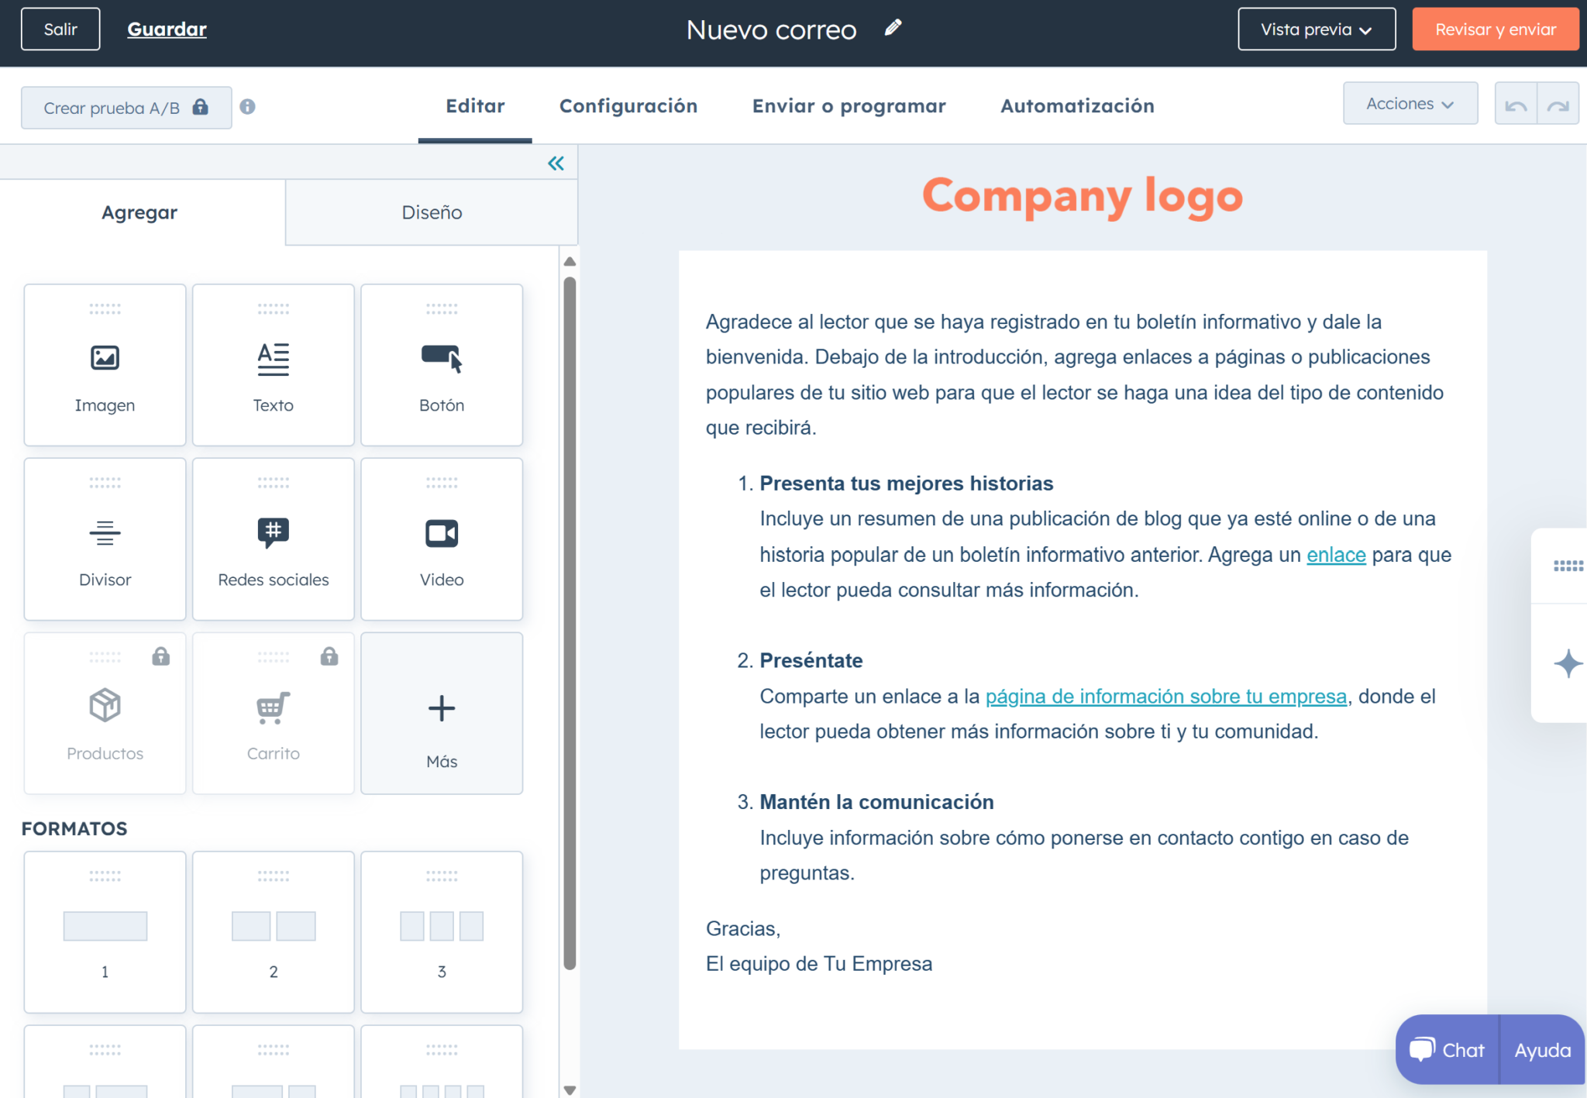Click the 'Preséntate' heading text
The height and width of the screenshot is (1098, 1587).
tap(811, 661)
